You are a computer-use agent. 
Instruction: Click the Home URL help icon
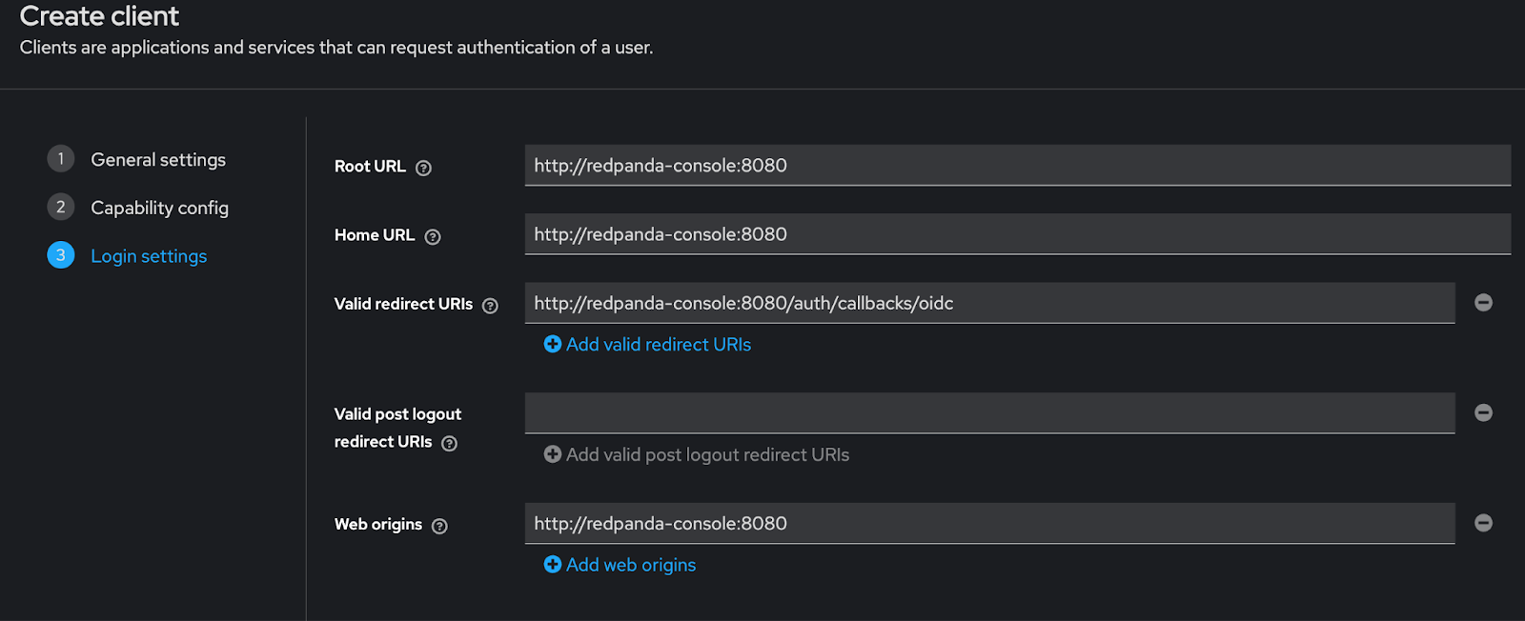433,237
